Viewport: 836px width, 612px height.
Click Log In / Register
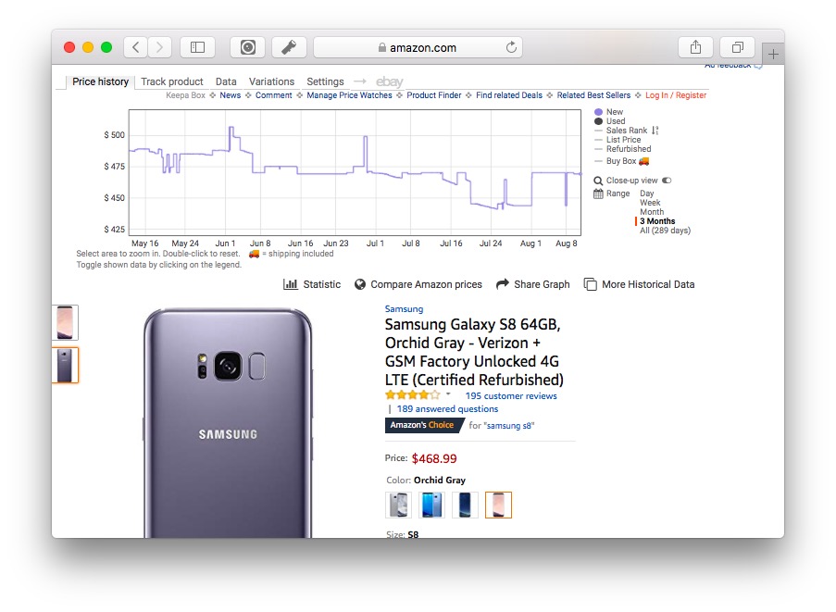676,95
